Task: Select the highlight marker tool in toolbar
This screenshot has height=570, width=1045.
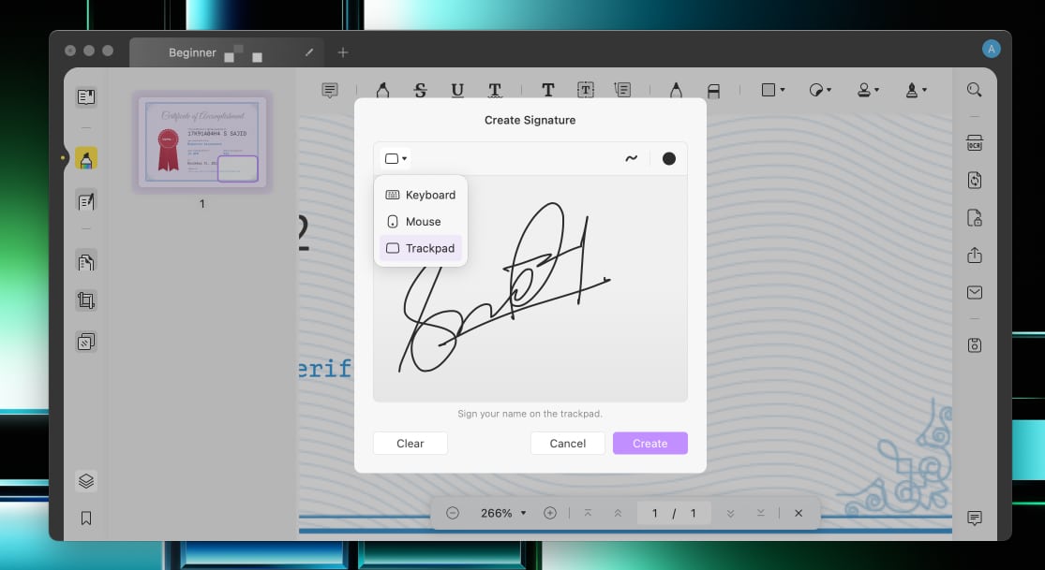Action: pos(382,90)
